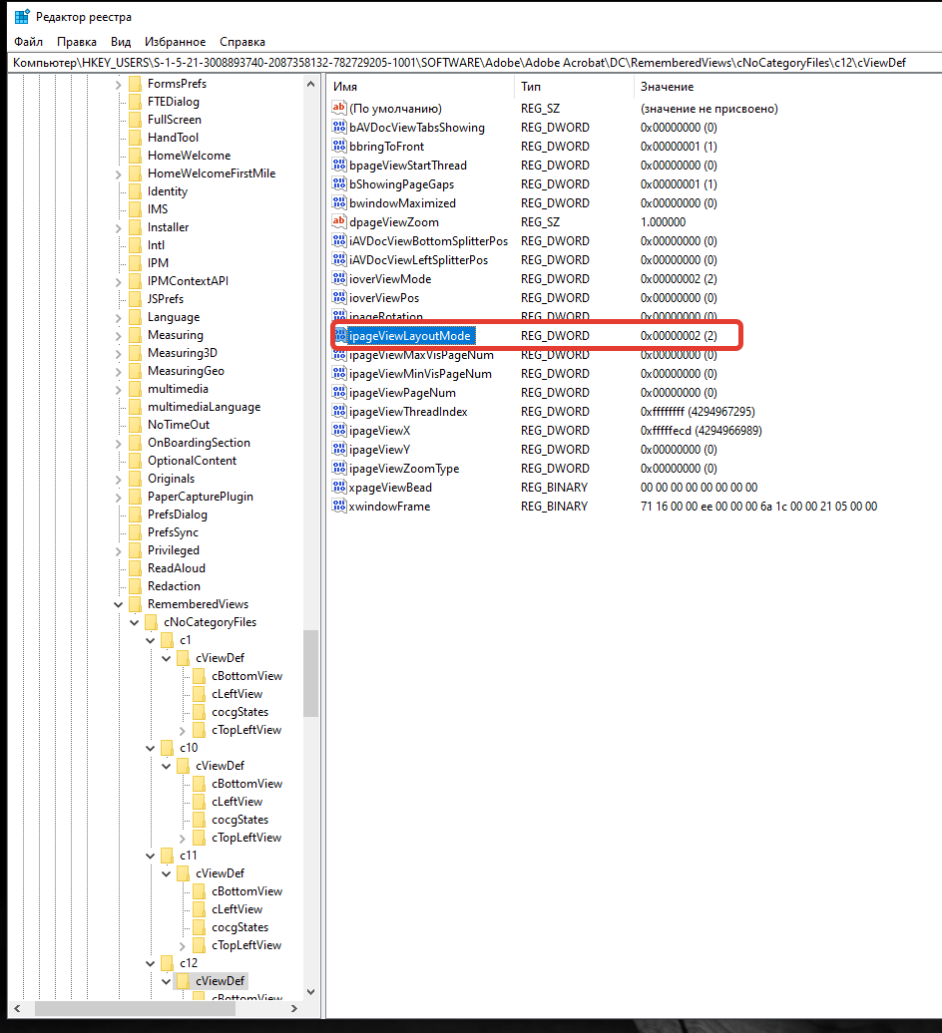942x1033 pixels.
Task: Click the string icon beside (По умолчанию)
Action: pos(339,108)
